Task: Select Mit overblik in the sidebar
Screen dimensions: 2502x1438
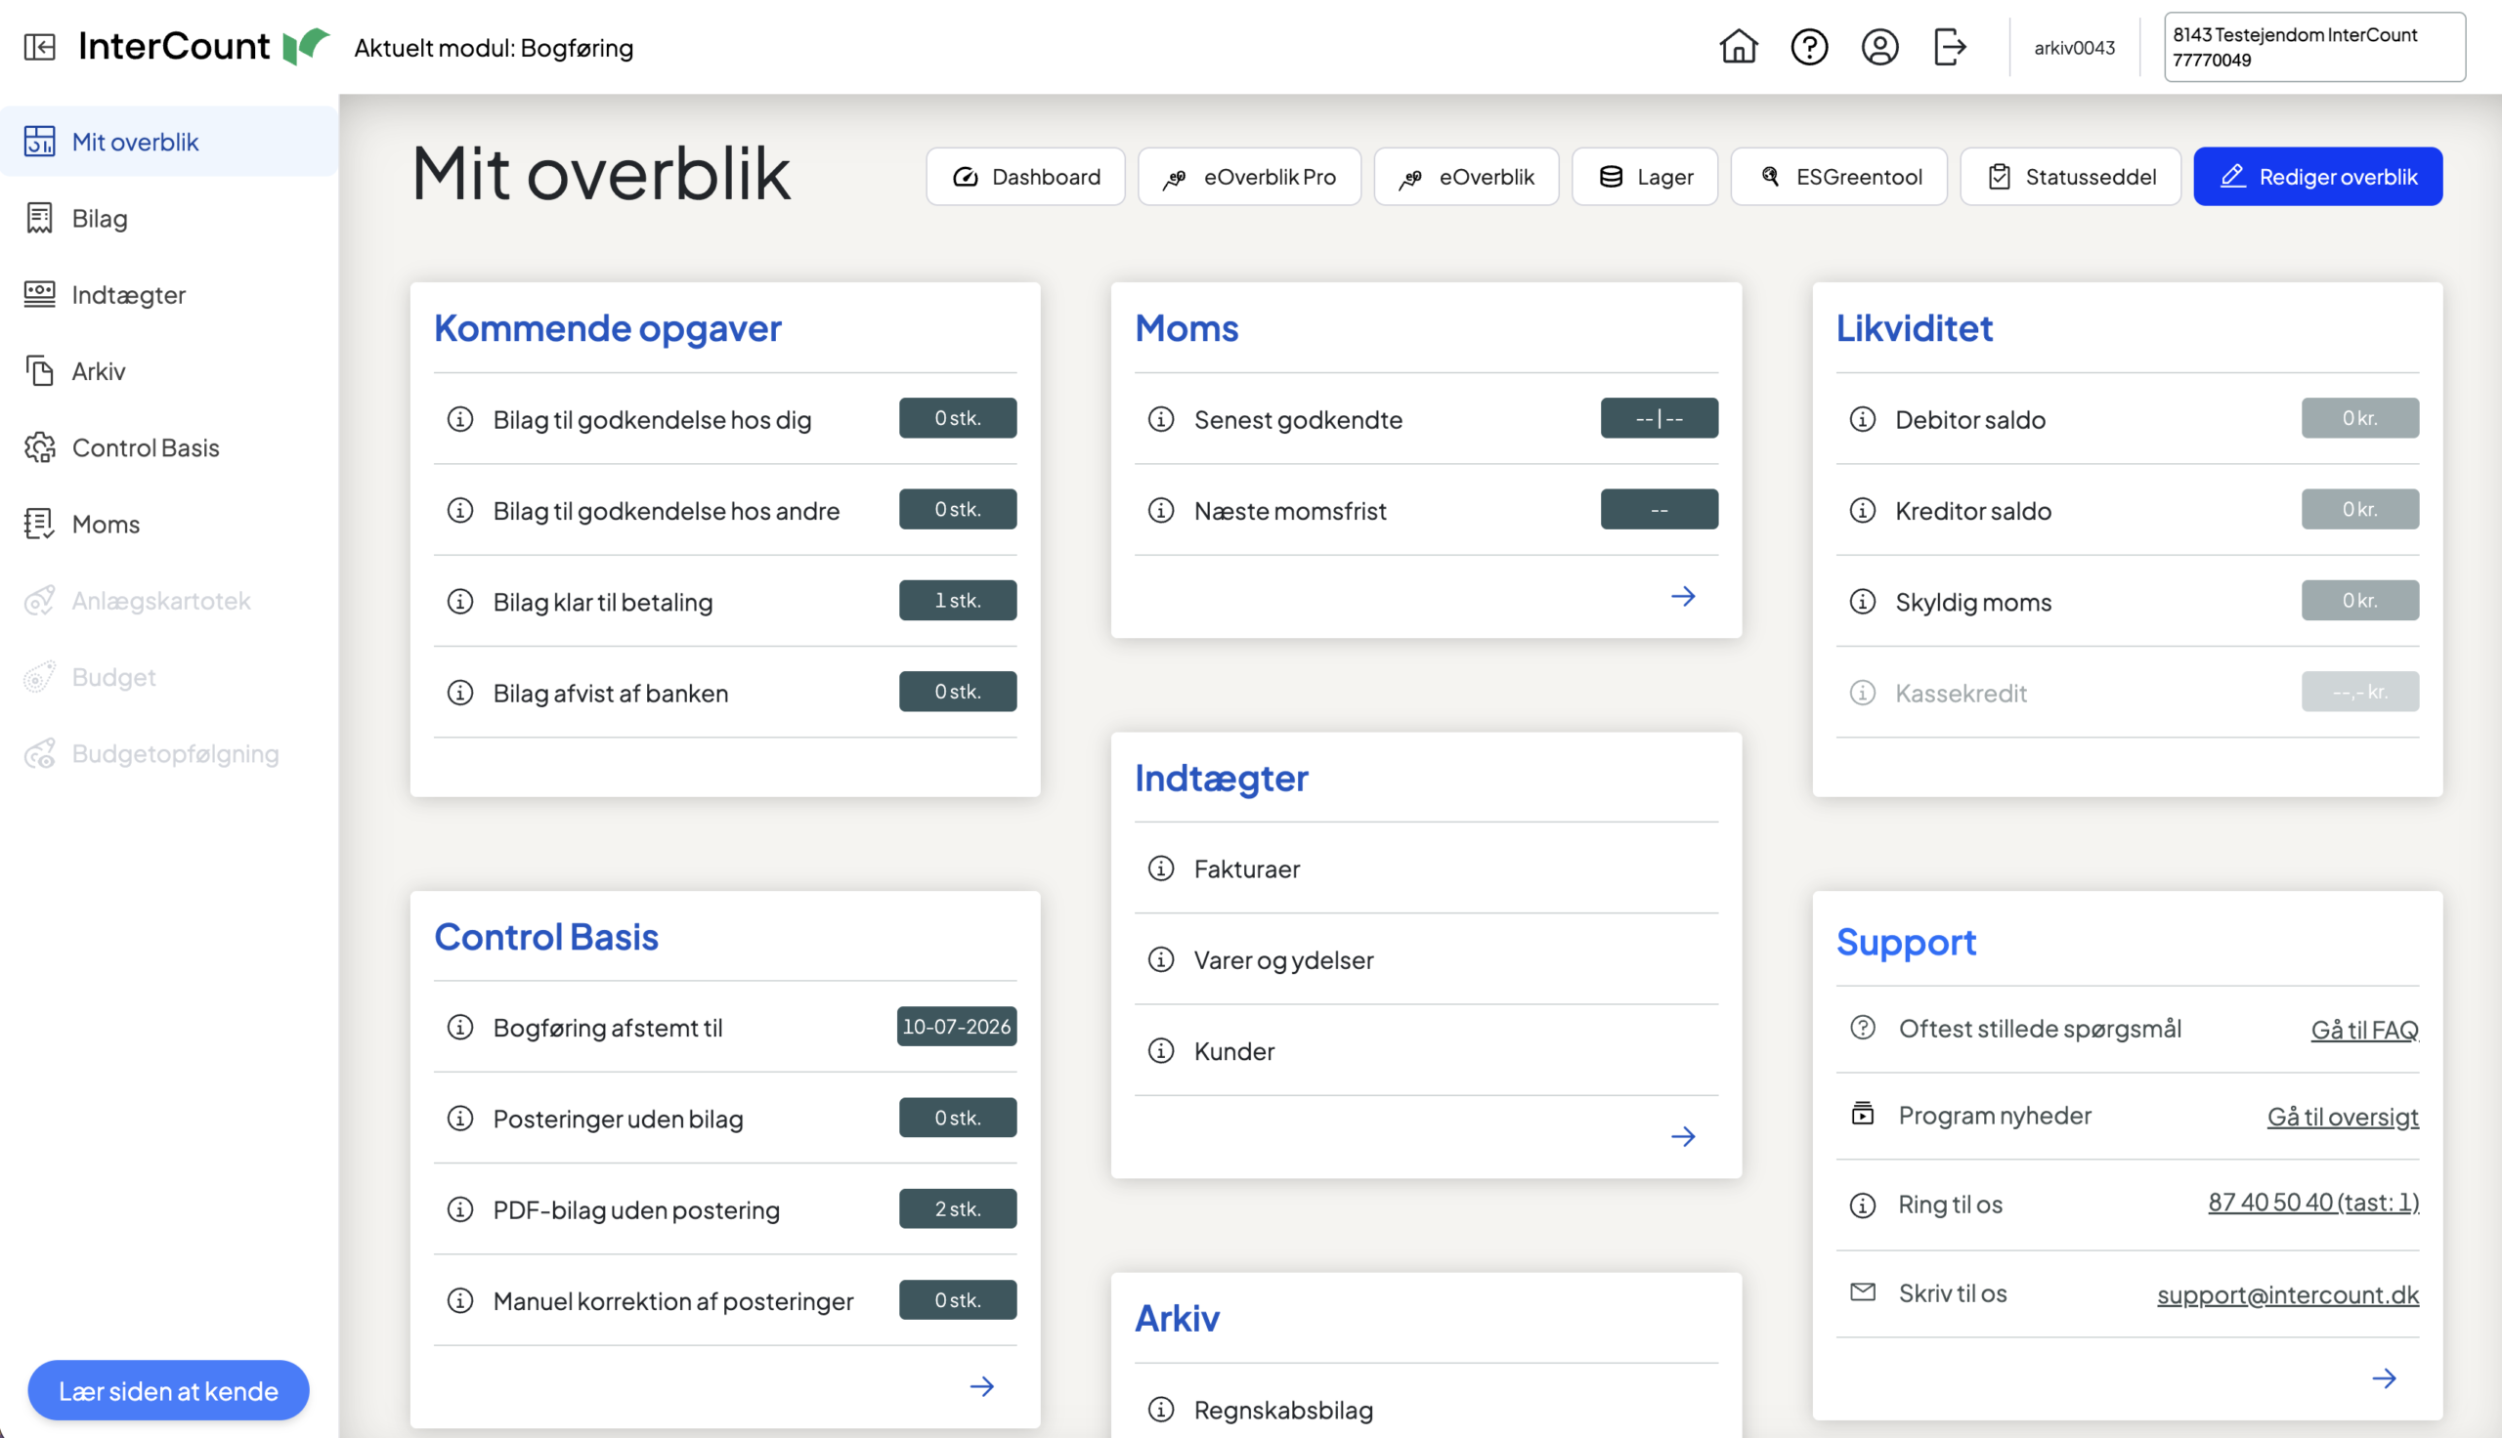Action: (169, 142)
